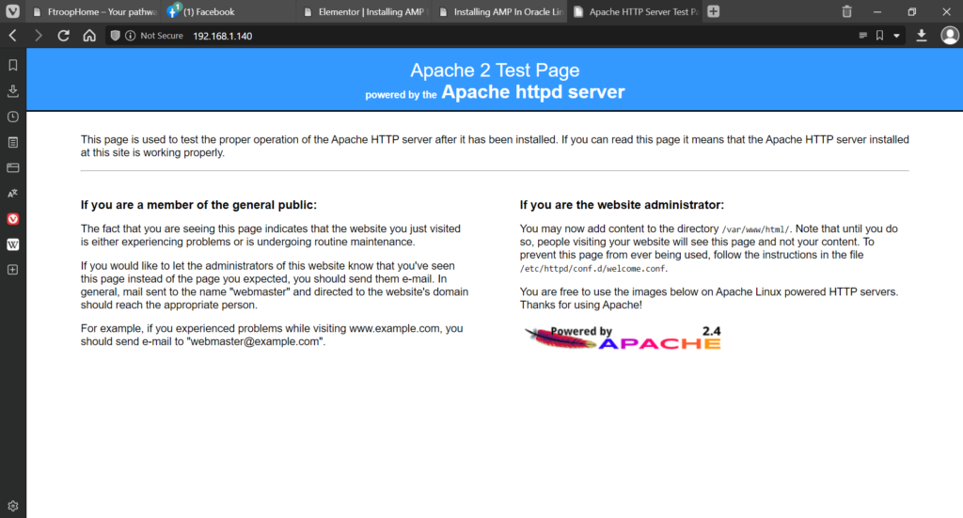Toggle reader view in address bar
The image size is (963, 518).
(863, 36)
